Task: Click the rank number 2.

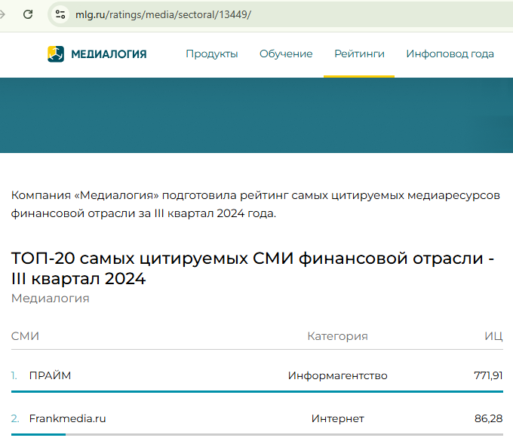Action: [x=15, y=418]
